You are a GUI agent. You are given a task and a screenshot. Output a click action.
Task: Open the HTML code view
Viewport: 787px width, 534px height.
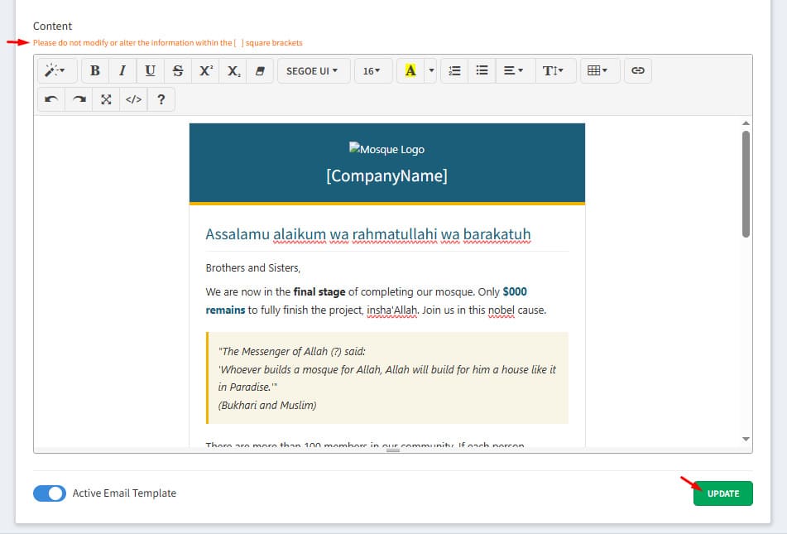click(x=133, y=99)
